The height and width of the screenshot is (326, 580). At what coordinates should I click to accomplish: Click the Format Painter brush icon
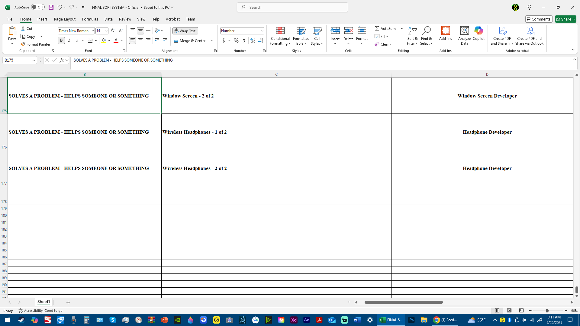[x=23, y=44]
